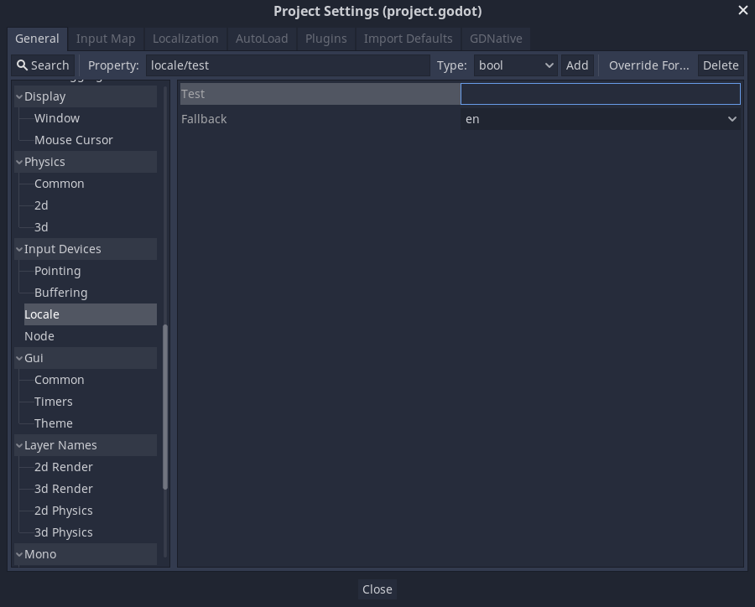Click the category list vertical scrollbar
This screenshot has height=607, width=755.
[165, 407]
